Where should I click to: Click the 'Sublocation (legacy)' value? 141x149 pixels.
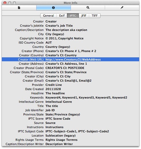tap(61, 136)
